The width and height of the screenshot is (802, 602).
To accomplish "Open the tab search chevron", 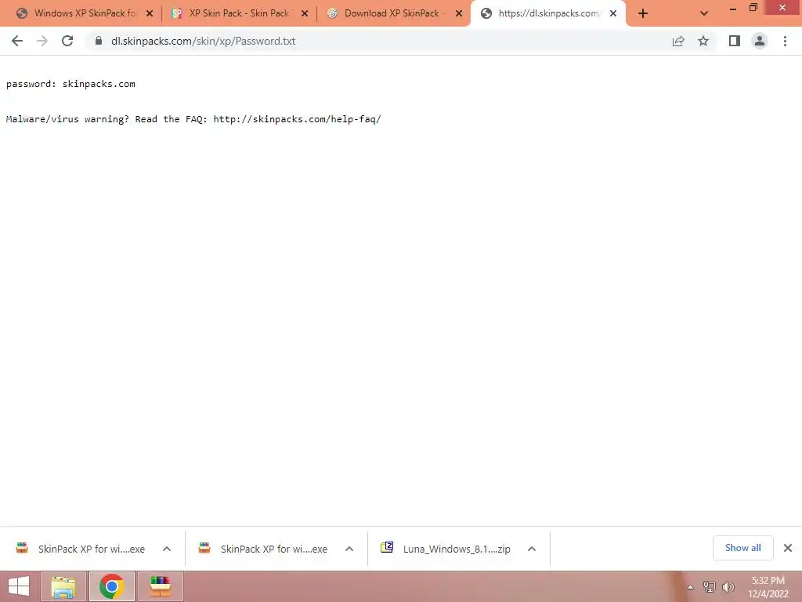I will (704, 13).
